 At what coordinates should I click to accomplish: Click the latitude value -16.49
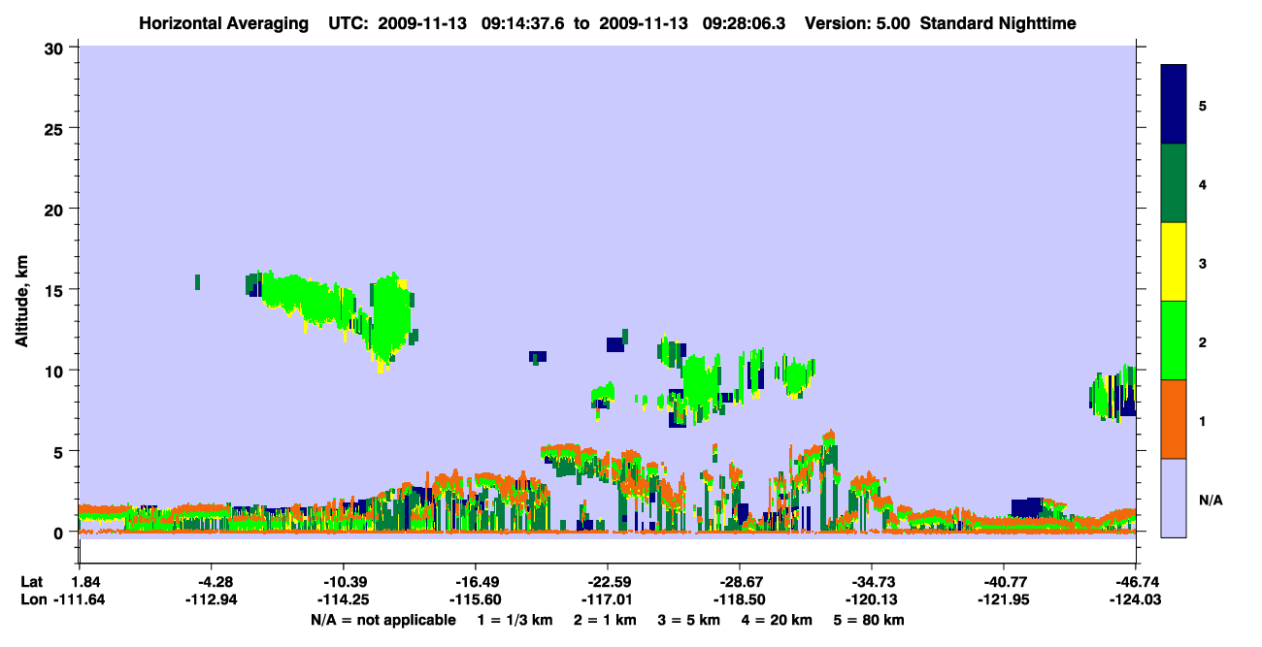(x=476, y=581)
